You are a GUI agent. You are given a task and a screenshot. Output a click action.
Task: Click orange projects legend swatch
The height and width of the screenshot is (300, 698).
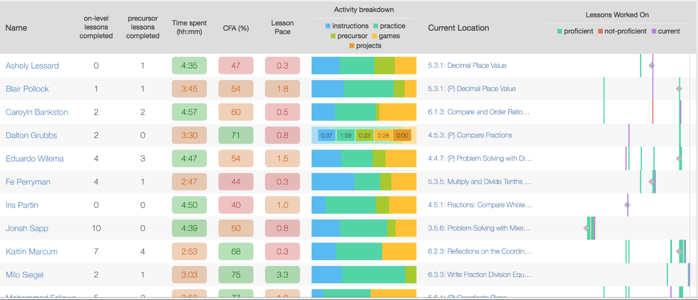coord(352,46)
